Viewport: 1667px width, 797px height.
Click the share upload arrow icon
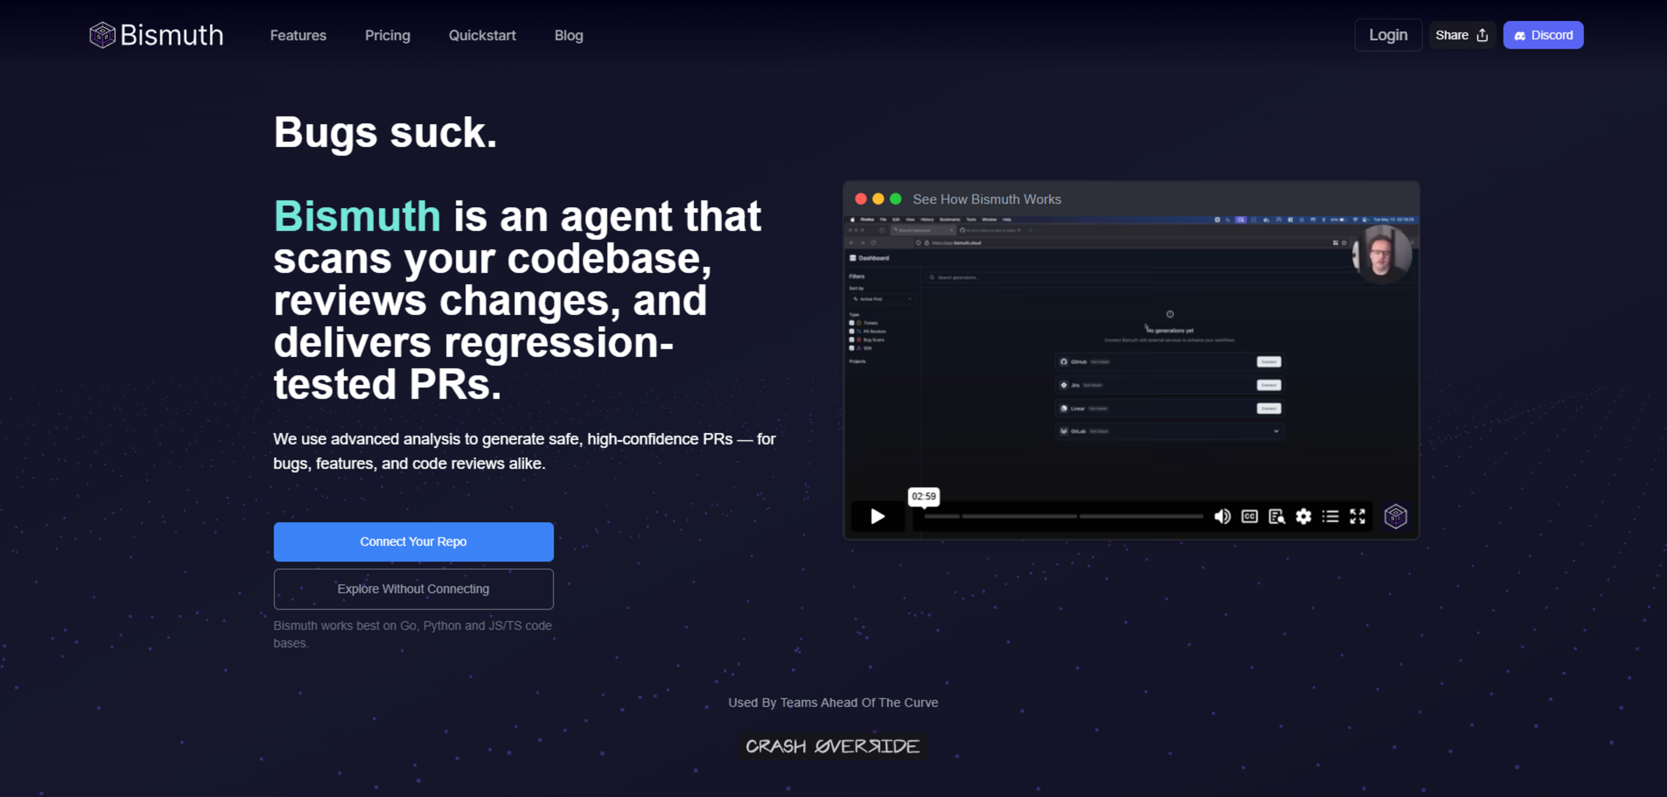point(1483,35)
